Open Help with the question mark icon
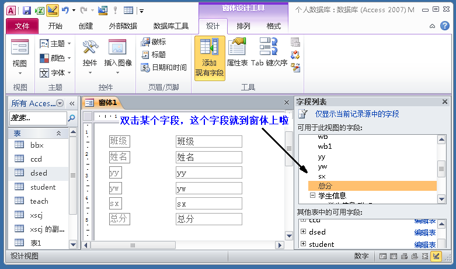 [x=445, y=26]
